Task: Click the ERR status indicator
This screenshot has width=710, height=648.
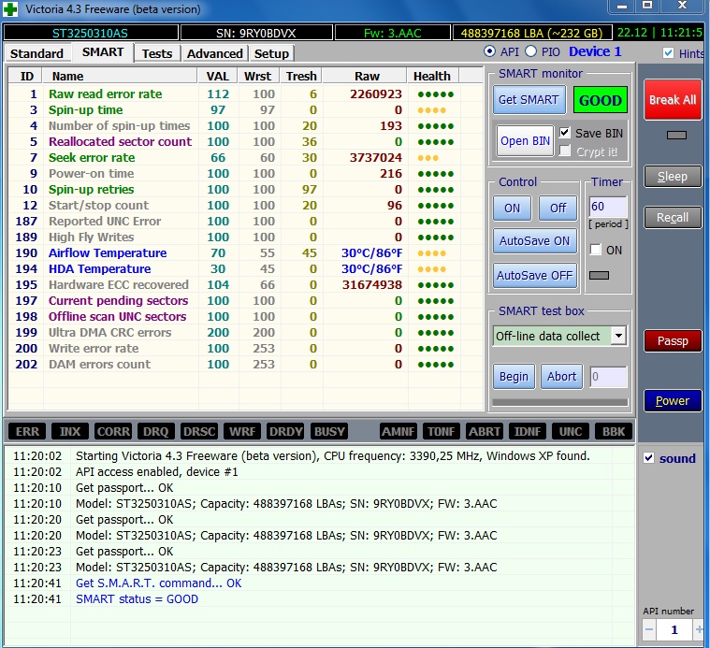Action: [27, 431]
